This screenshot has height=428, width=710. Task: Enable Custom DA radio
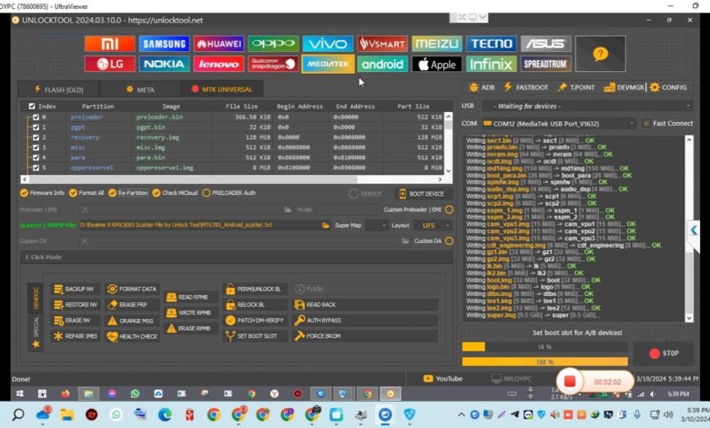449,241
